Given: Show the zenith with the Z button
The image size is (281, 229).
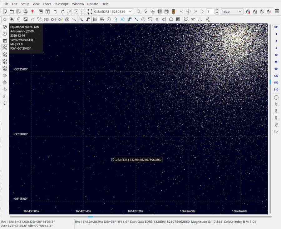Looking at the screenshot, I should [276, 132].
